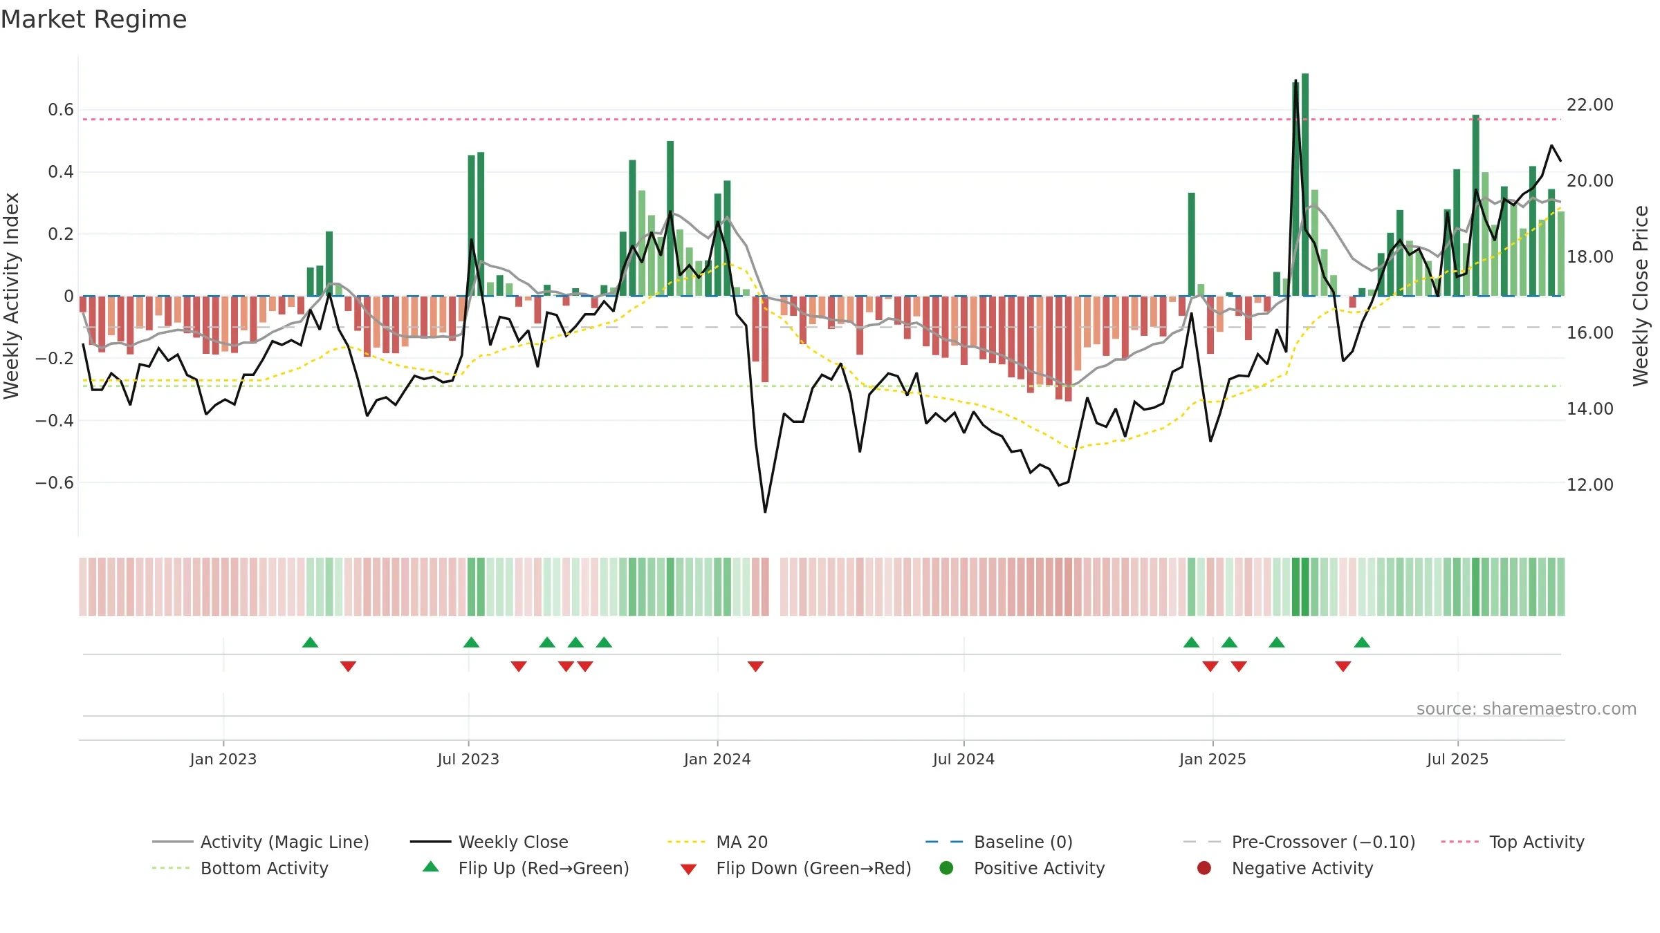Select the last Flip Up marker in 2025

[1362, 643]
